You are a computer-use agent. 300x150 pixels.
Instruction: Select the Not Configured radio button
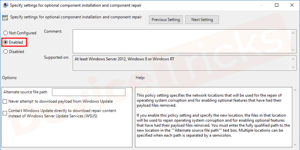[x=6, y=33]
